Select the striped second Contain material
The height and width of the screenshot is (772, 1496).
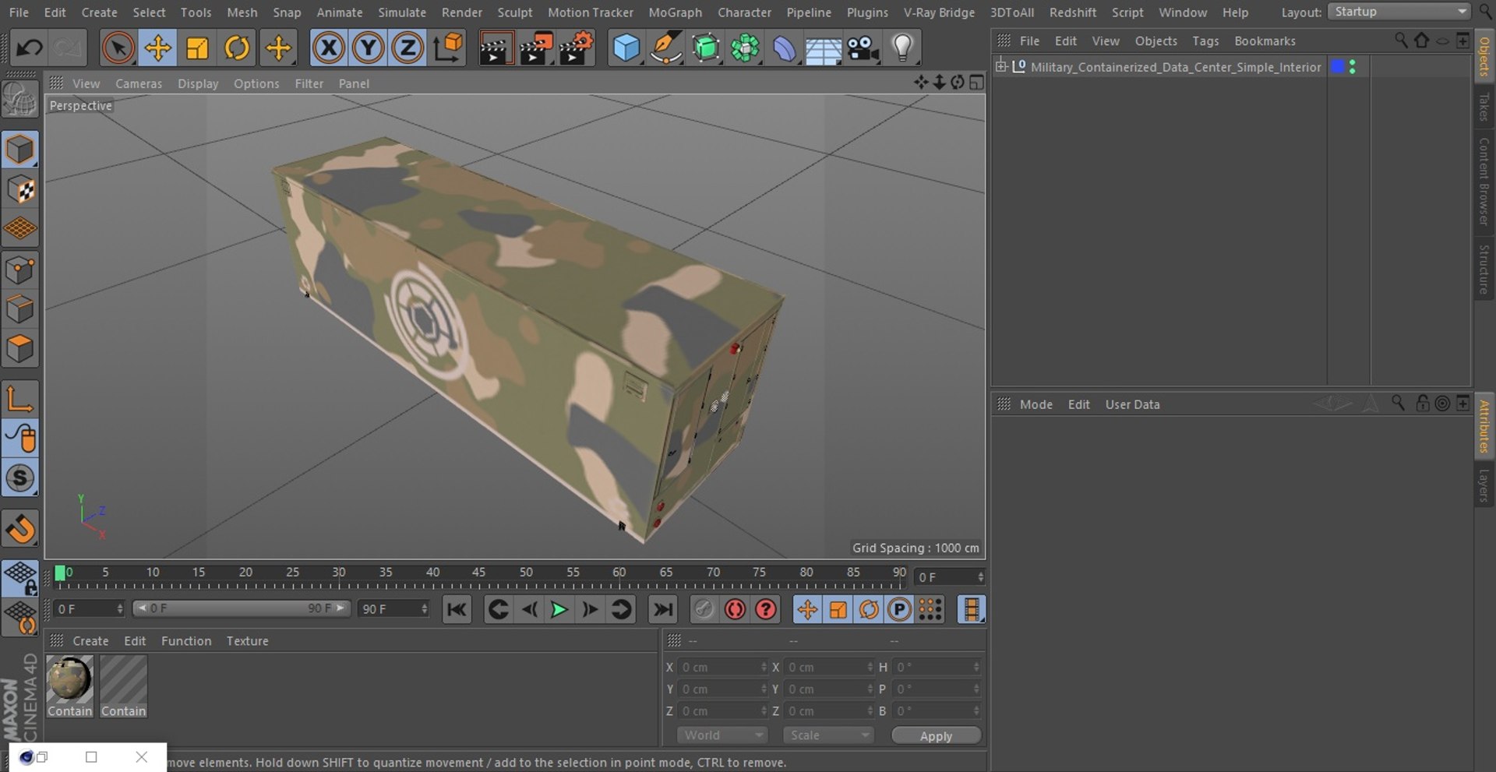click(123, 679)
